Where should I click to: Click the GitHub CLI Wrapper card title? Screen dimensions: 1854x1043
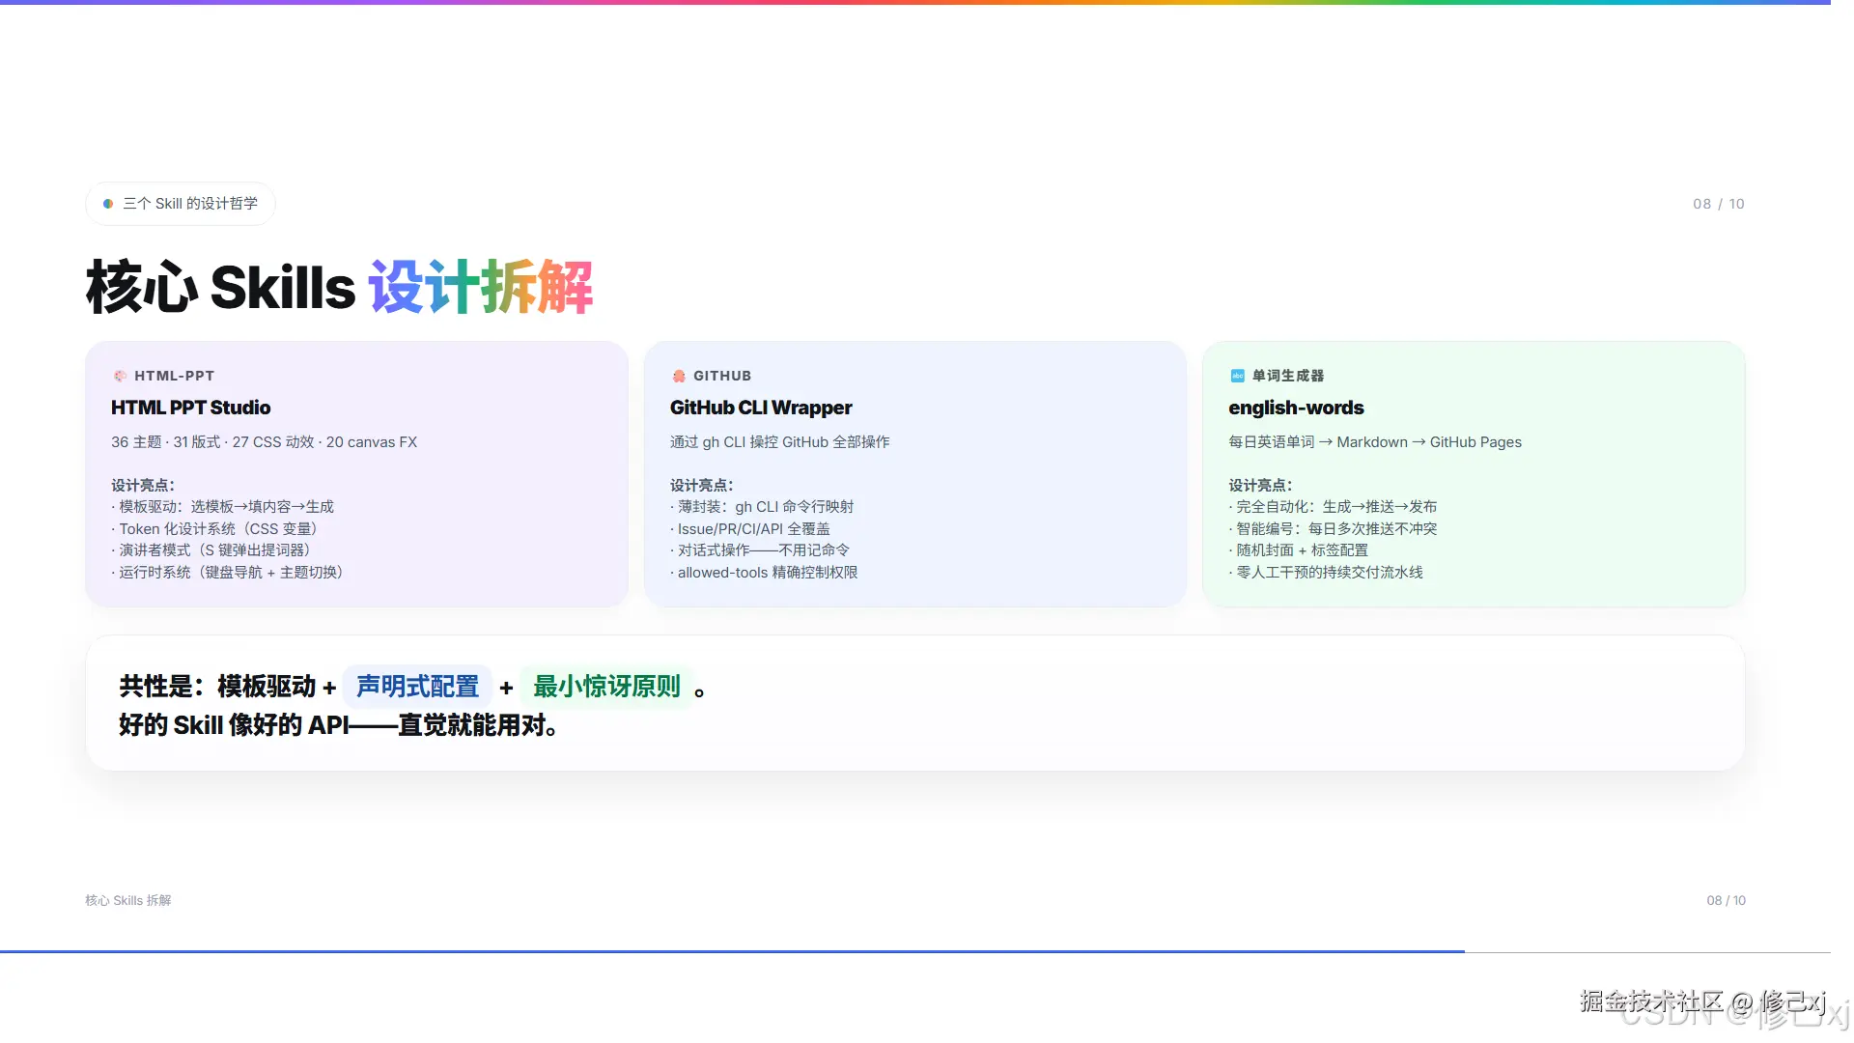click(x=761, y=408)
